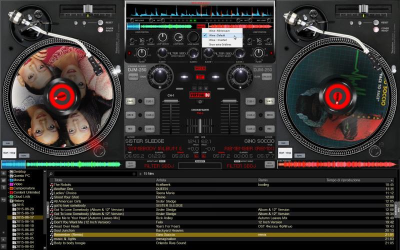
Task: Click the magnifier search icon
Action: [x=51, y=174]
